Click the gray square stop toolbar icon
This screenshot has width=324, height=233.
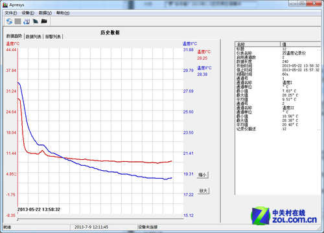pyautogui.click(x=17, y=21)
